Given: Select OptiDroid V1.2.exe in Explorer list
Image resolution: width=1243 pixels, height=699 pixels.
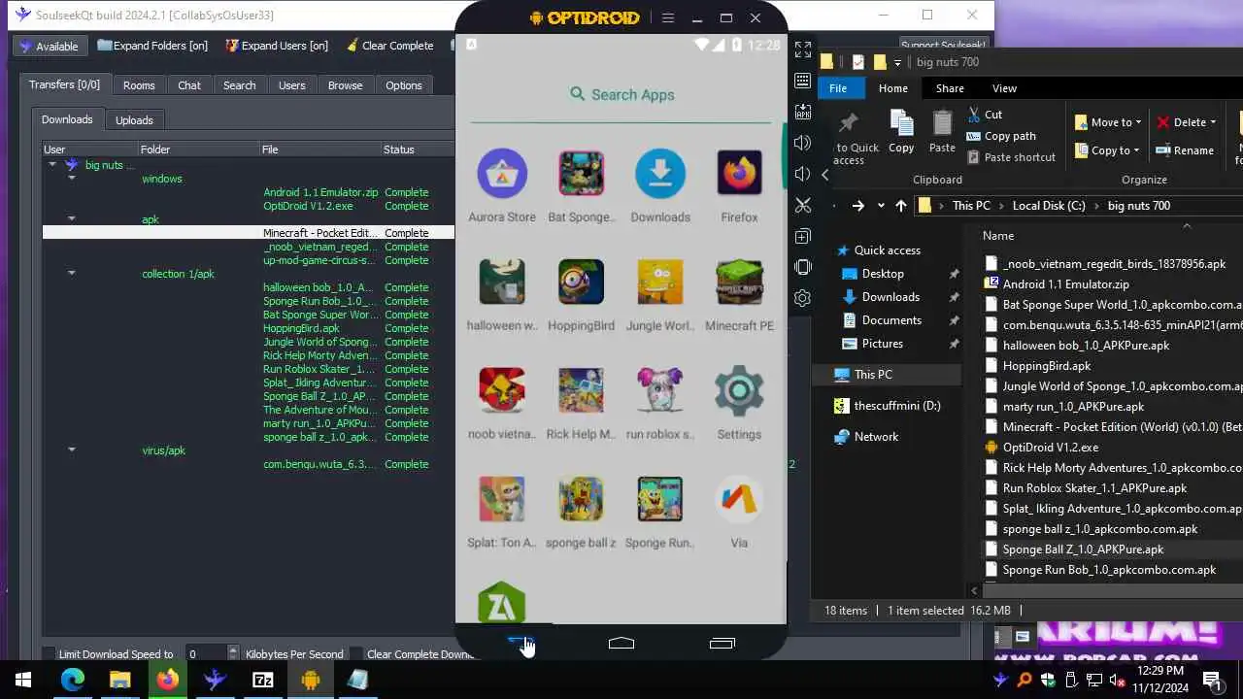Looking at the screenshot, I should tap(1051, 448).
